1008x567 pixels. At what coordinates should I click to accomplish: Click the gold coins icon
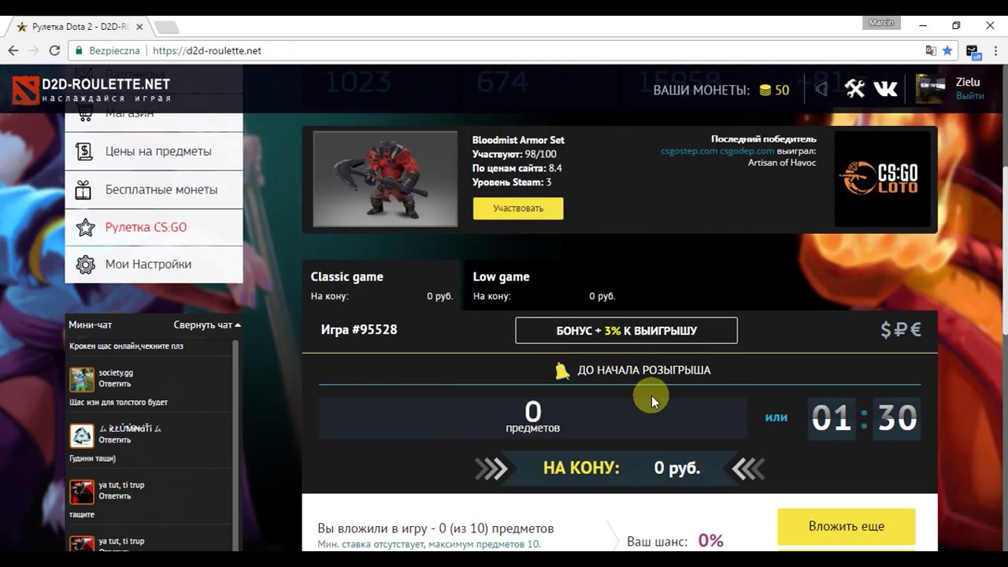coord(765,91)
